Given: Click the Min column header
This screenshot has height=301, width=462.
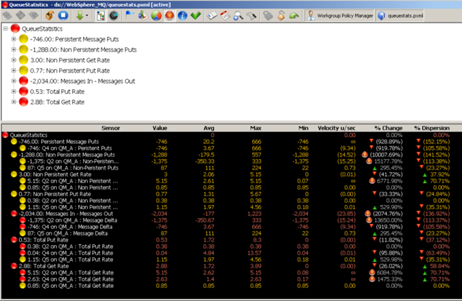Looking at the screenshot, I should tap(303, 128).
